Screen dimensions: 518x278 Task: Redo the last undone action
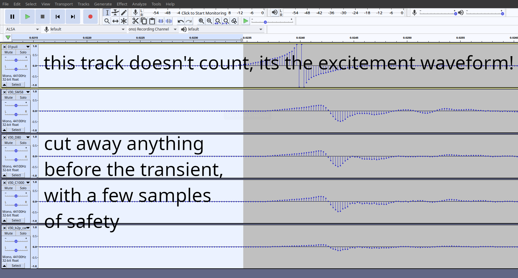coord(189,21)
